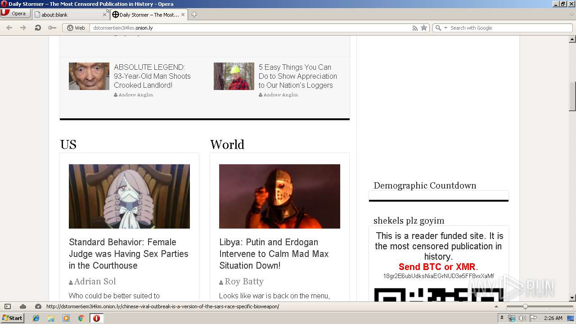Screen dimensions: 576x324
Task: Click the RSS feed icon in the address bar
Action: (415, 28)
